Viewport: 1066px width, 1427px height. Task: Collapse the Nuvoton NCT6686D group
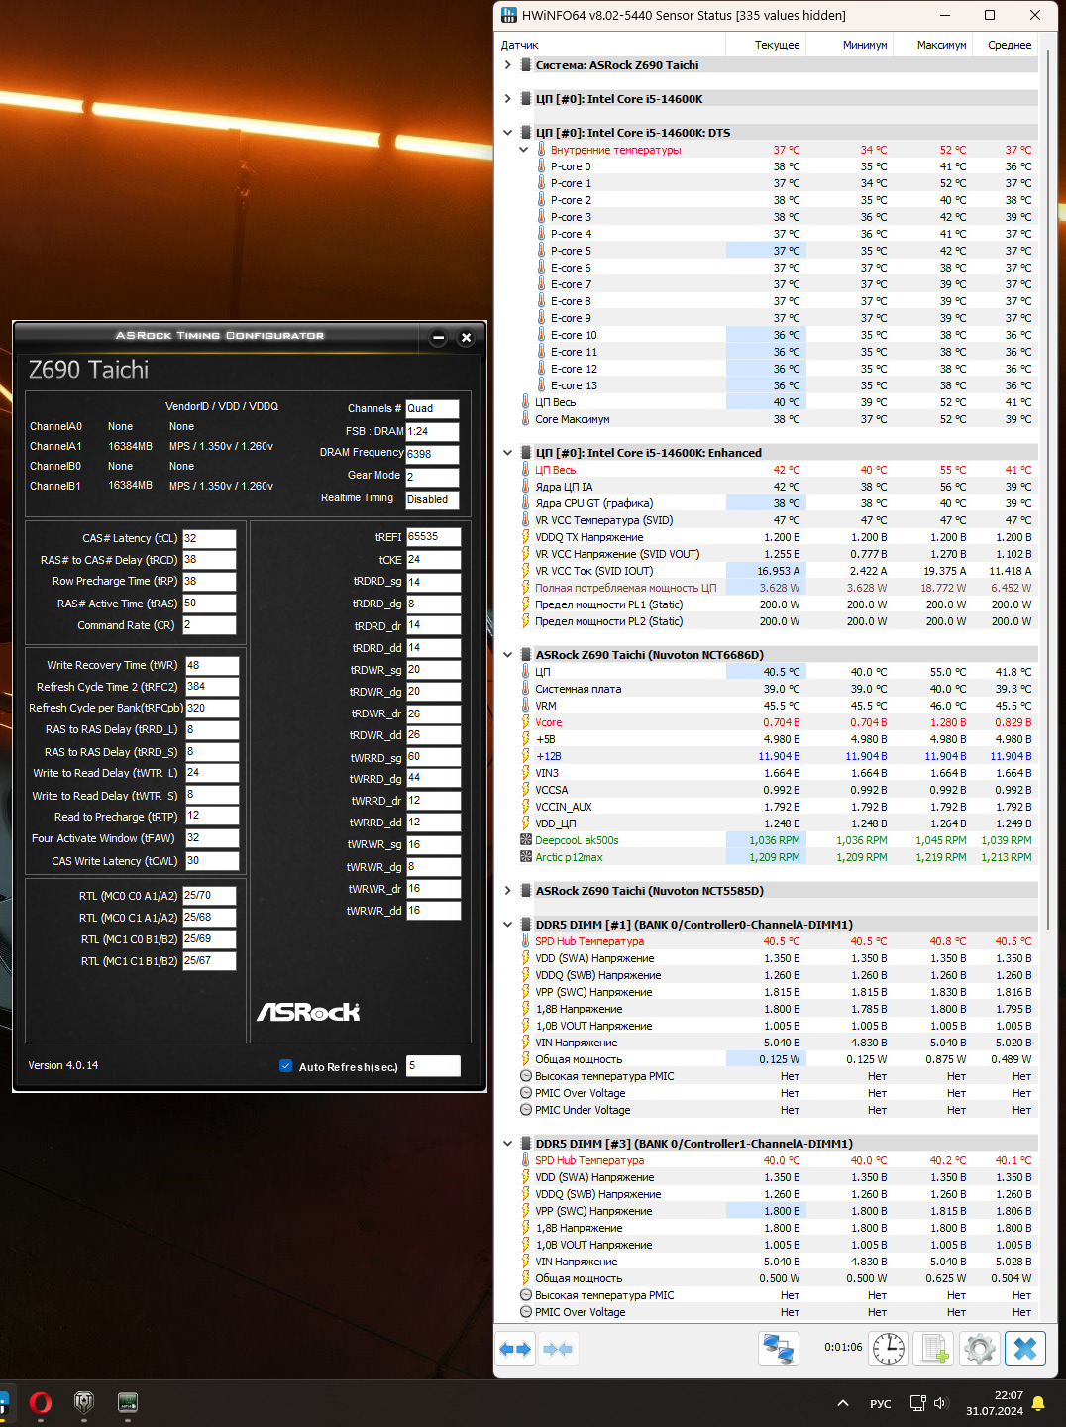(508, 655)
